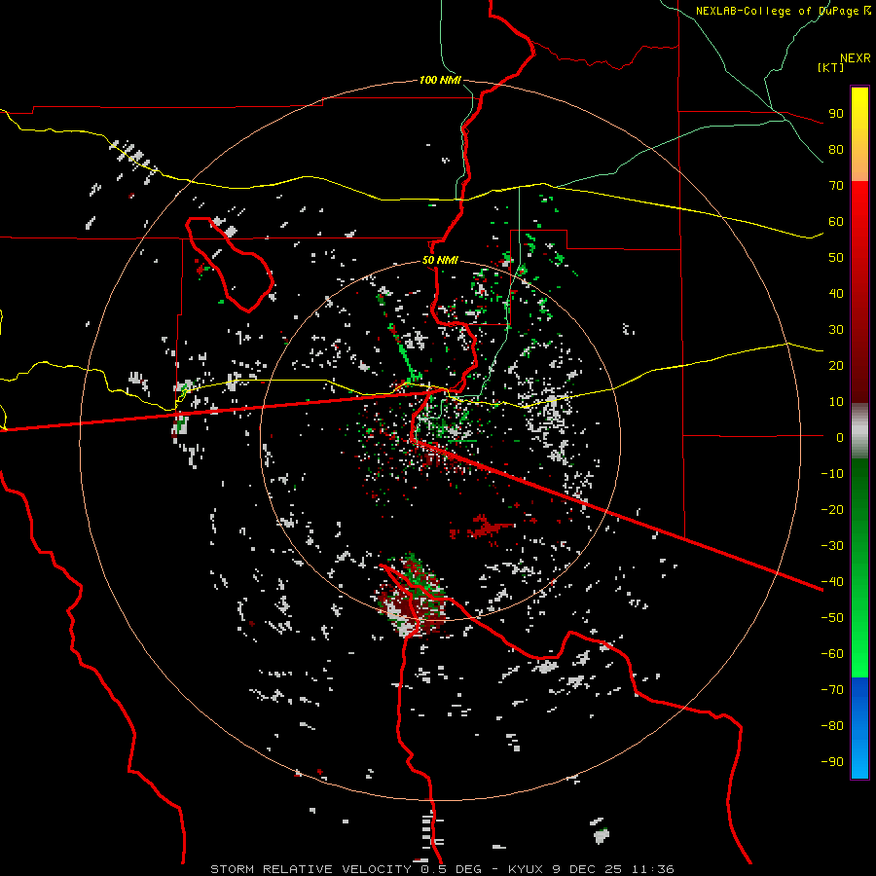The width and height of the screenshot is (876, 876).
Task: Click the 50 NMI range ring label
Action: click(x=440, y=260)
